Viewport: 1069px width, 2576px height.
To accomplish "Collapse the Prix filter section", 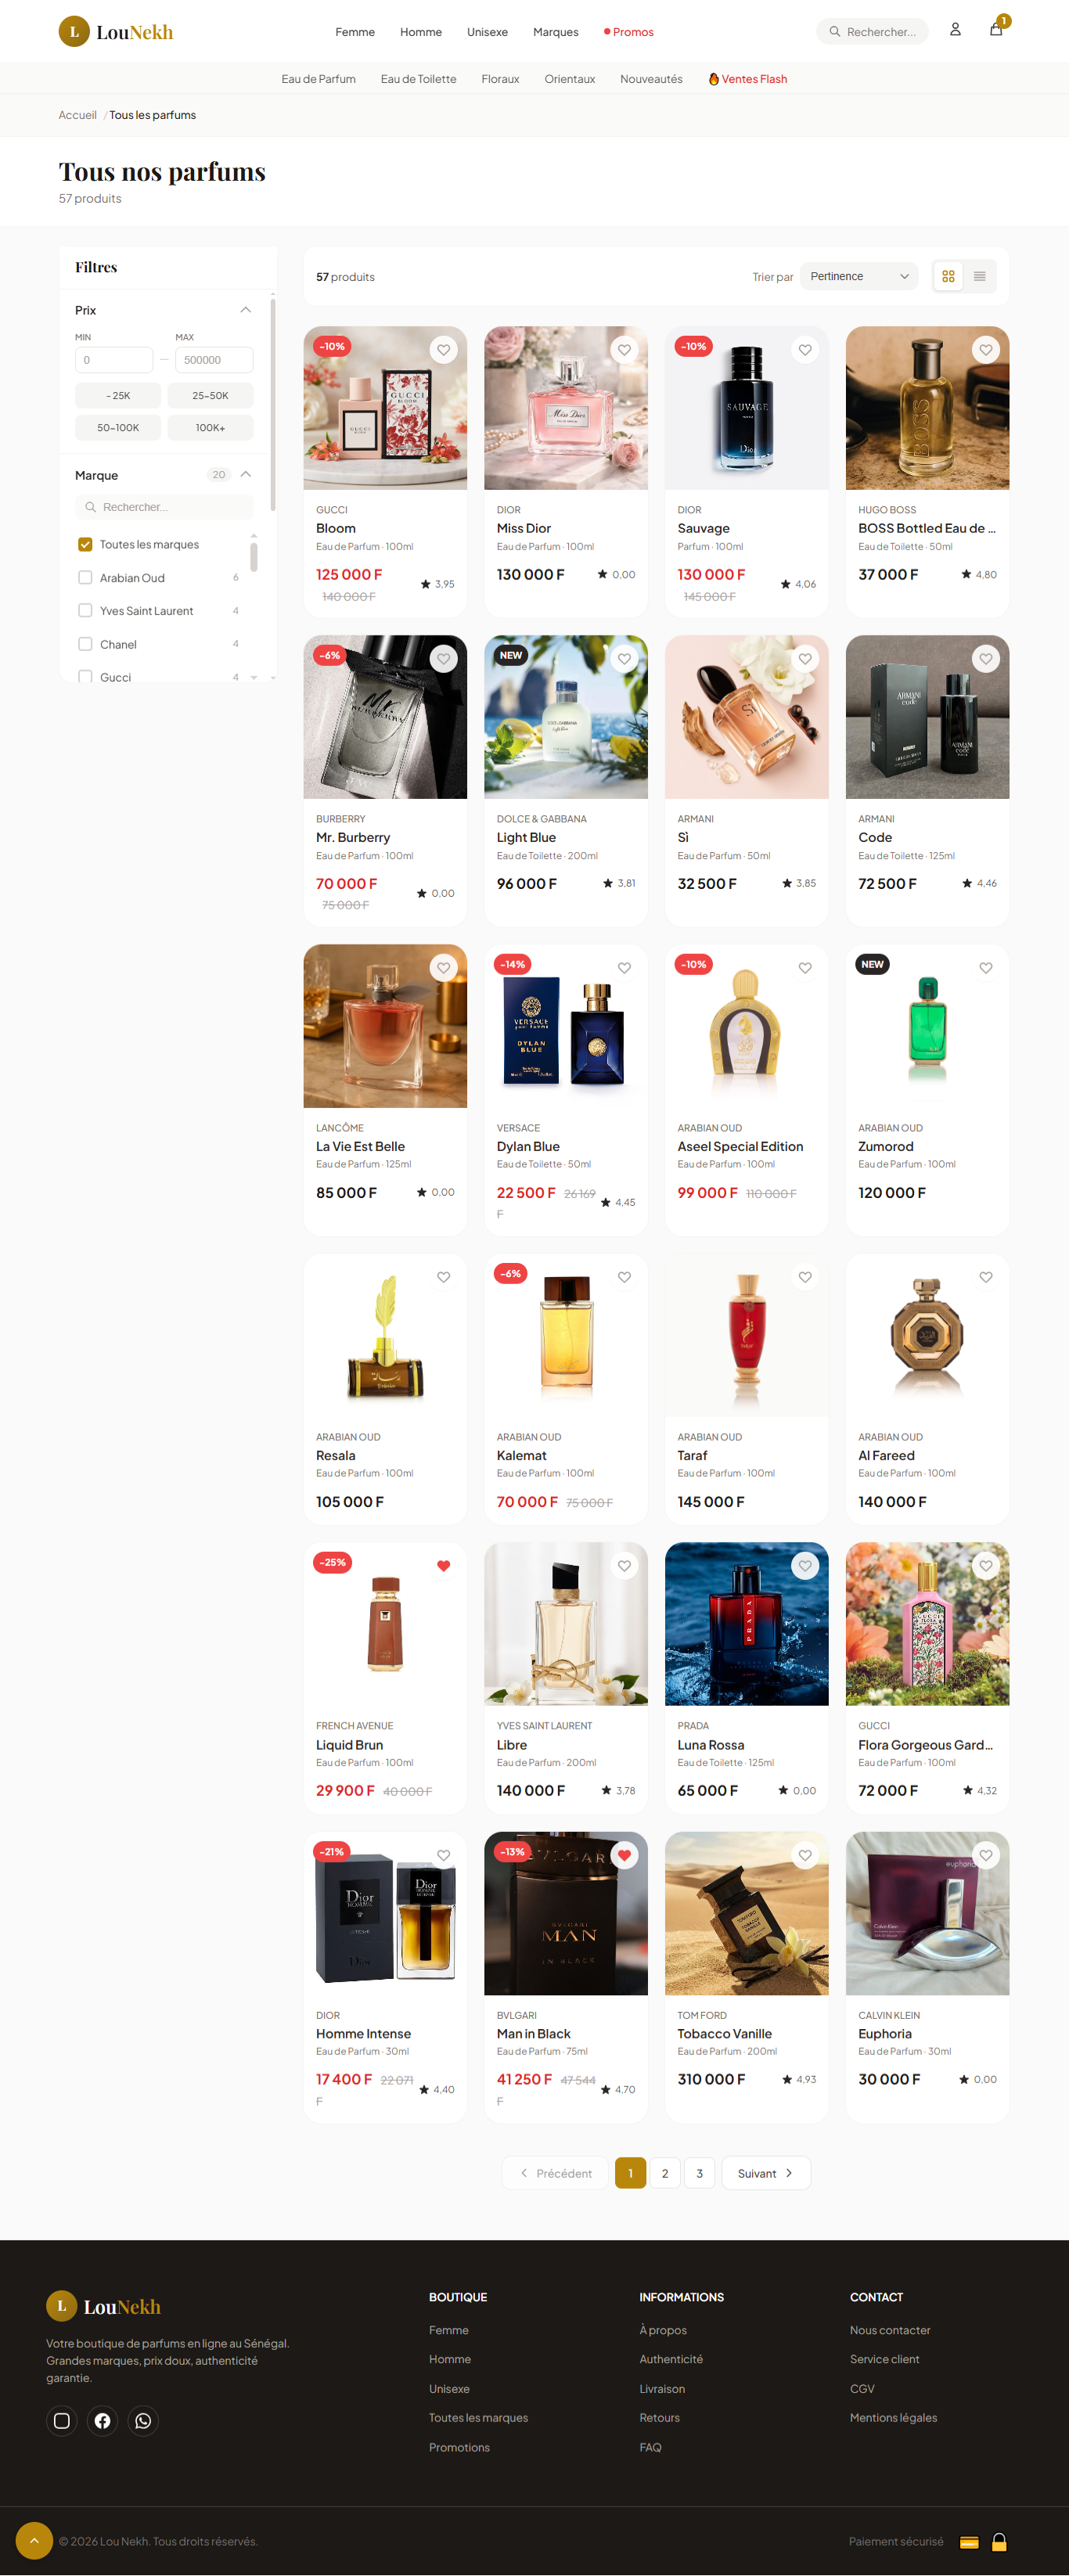I will click(x=245, y=310).
